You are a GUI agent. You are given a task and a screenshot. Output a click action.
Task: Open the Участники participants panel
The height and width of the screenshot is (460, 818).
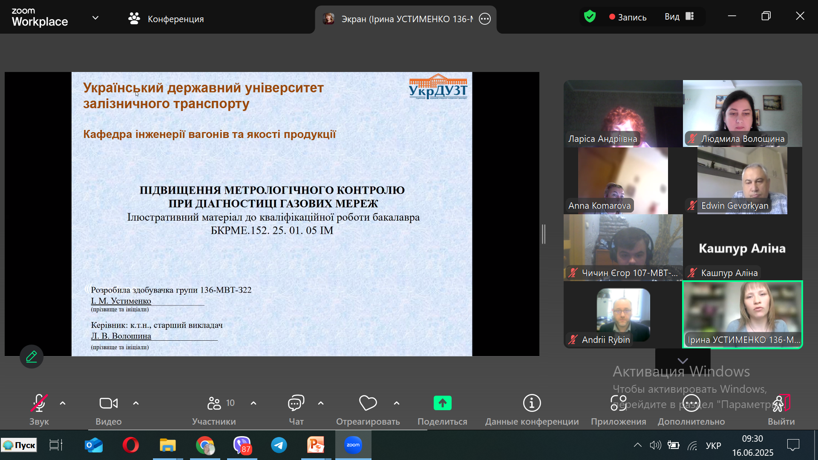[214, 410]
